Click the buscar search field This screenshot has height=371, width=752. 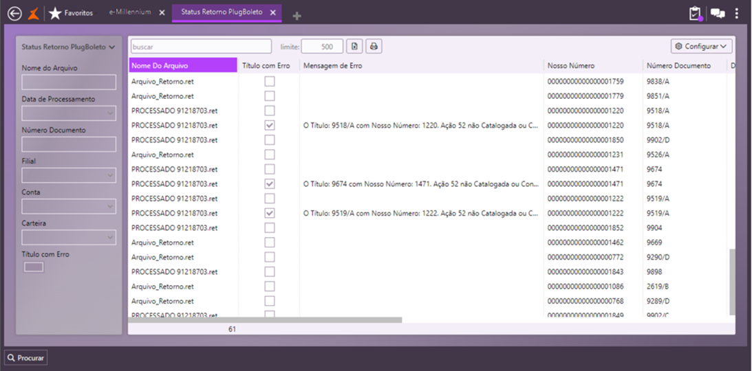pos(202,47)
